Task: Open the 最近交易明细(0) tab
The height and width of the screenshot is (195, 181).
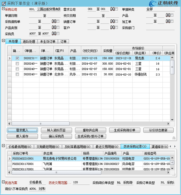Action: [x=107, y=147]
